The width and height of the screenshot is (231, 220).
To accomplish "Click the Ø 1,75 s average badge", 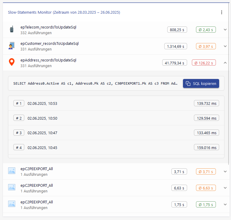I will point(206,205).
